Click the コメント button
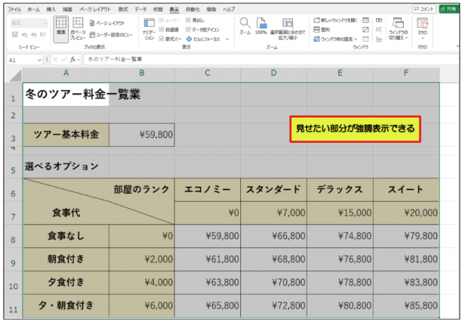Image resolution: width=462 pixels, height=323 pixels. (424, 9)
